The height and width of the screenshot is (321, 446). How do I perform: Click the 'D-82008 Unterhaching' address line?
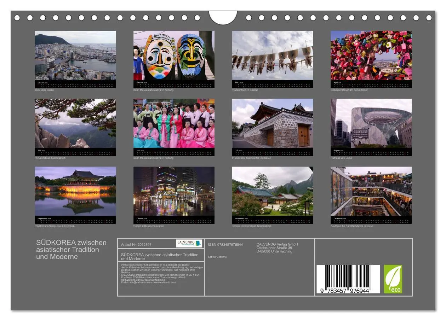pyautogui.click(x=274, y=251)
